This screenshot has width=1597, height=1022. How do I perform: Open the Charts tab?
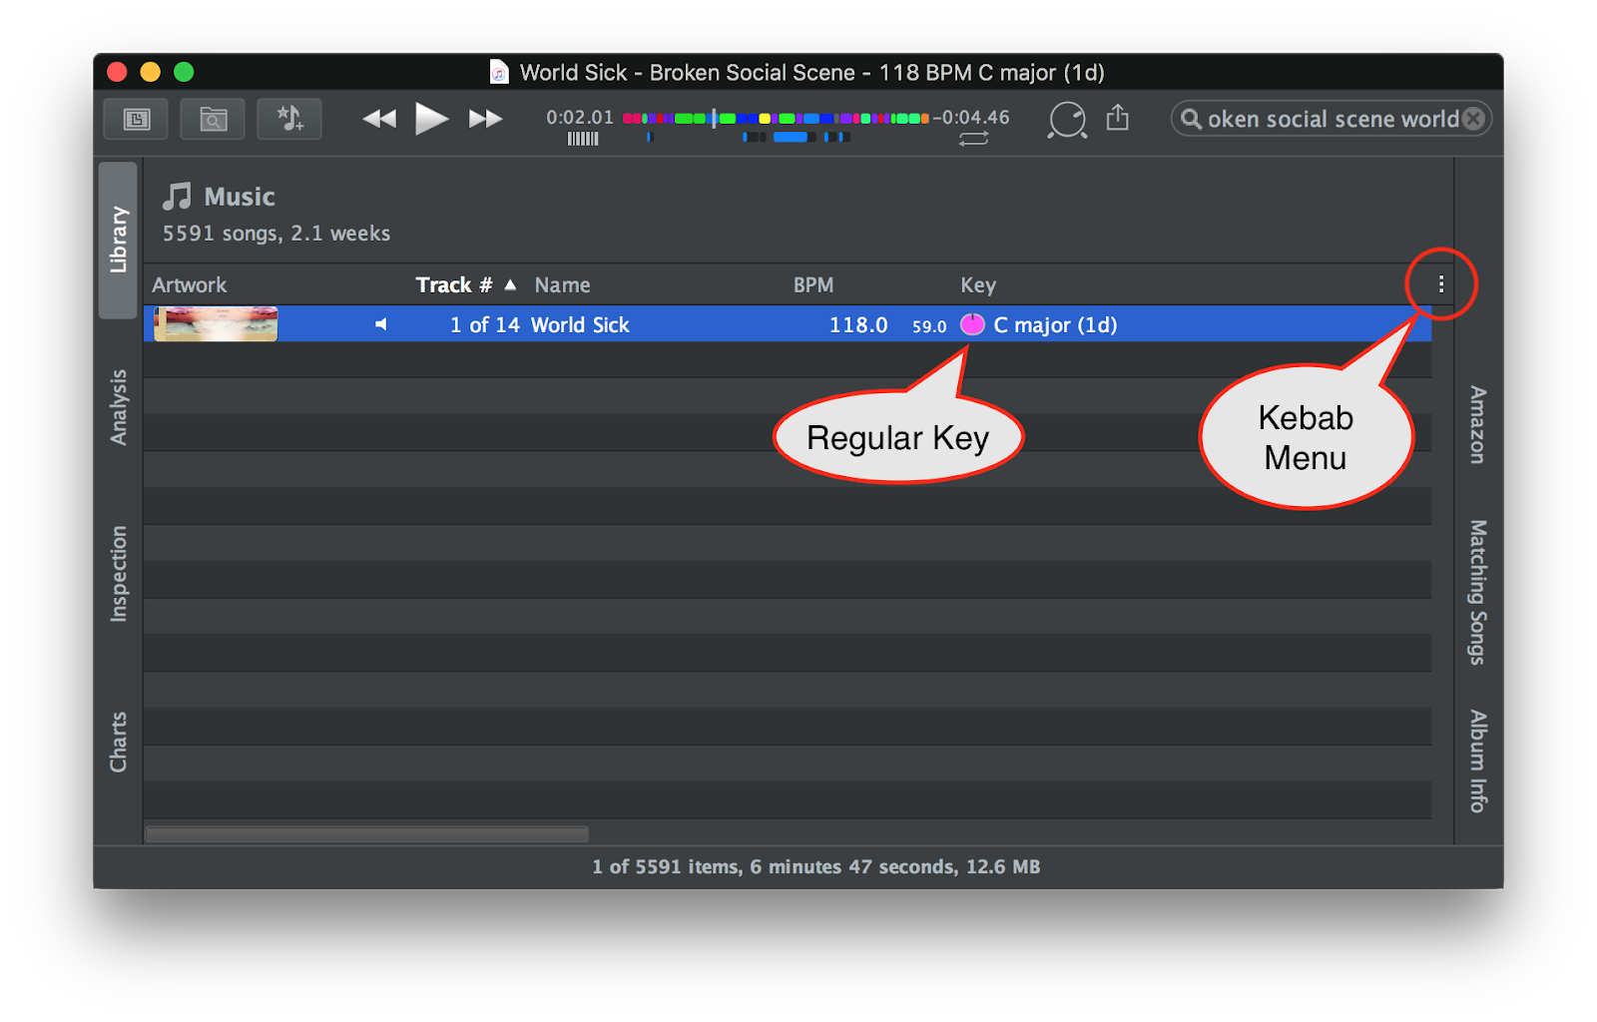(118, 743)
